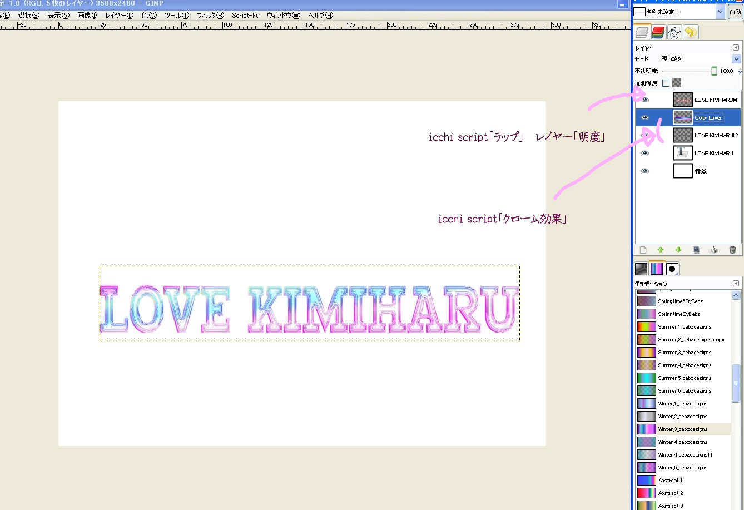The height and width of the screenshot is (510, 744).
Task: Choose the Winter_1_debzdezigns gradient
Action: [683, 404]
